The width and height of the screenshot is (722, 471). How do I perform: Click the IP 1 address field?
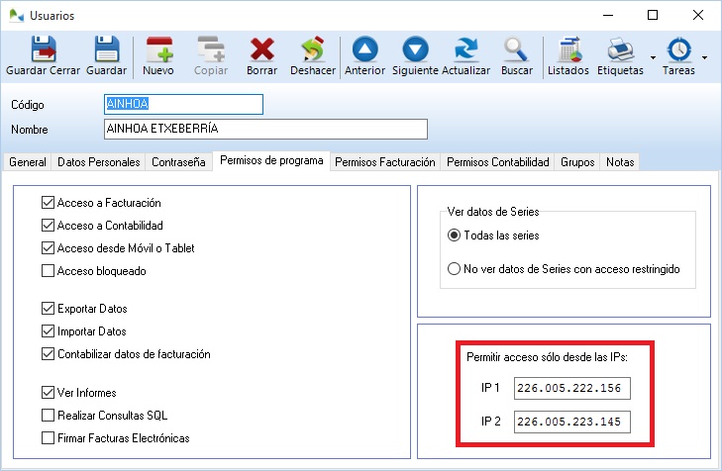click(571, 389)
